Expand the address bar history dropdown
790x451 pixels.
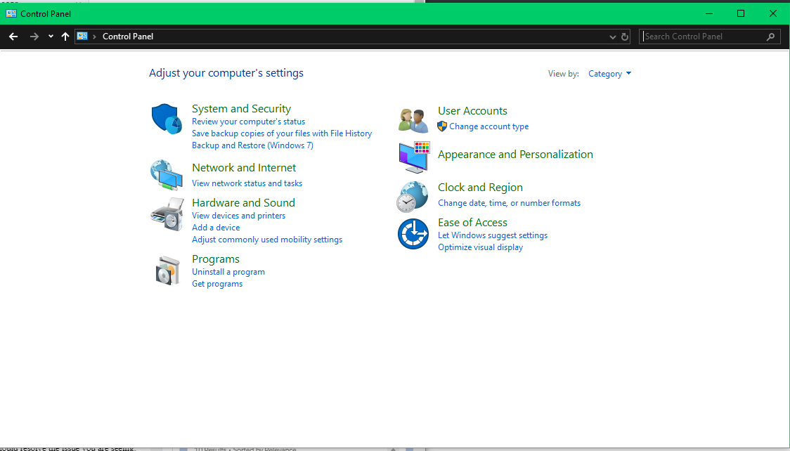613,37
